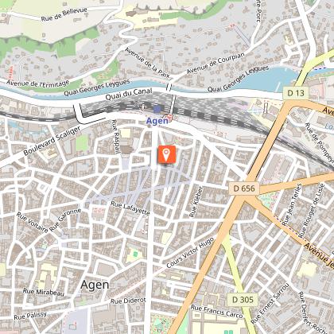This screenshot has height=334, width=334.
Task: Click the Boulevard Scaliger street label
Action: pos(52,141)
